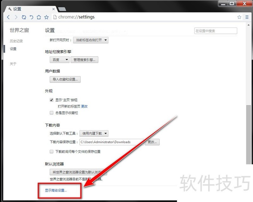Click the bookmark star at address bar end

click(x=239, y=17)
